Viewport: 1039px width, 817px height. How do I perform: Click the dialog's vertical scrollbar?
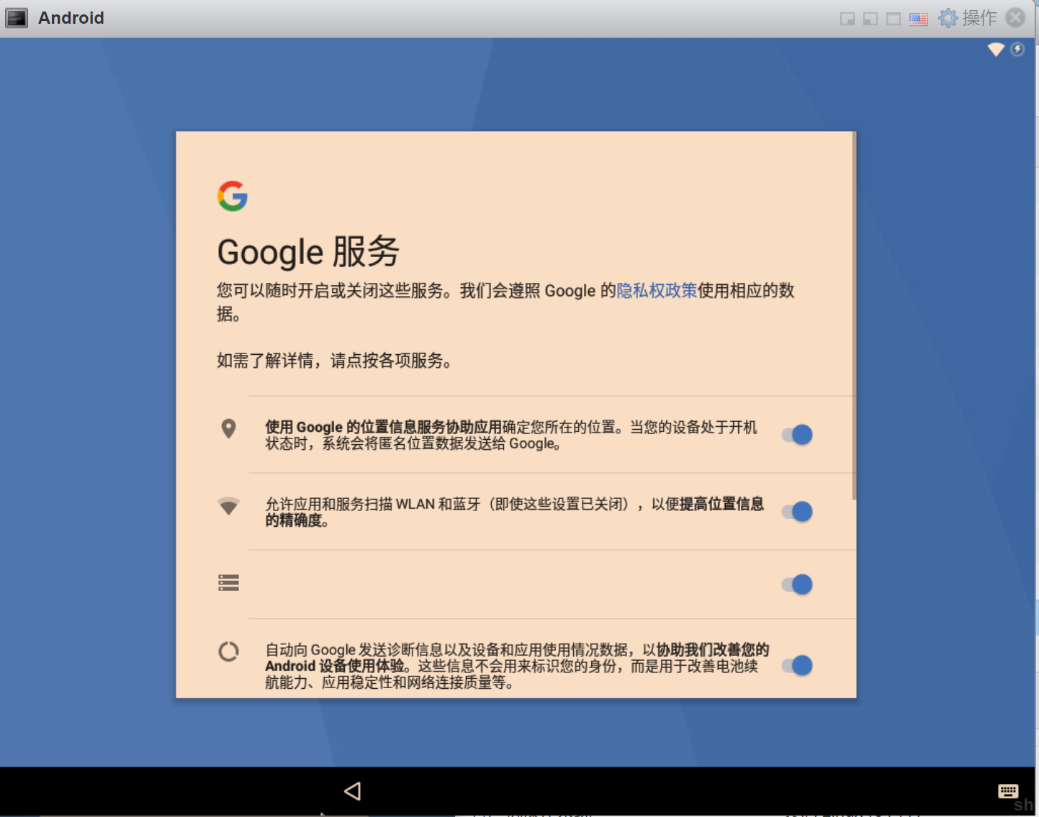coord(854,315)
